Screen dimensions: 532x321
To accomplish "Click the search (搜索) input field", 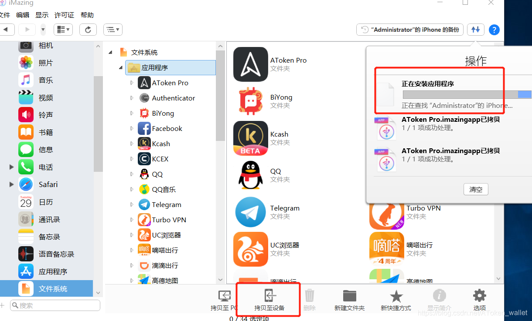I will (55, 305).
